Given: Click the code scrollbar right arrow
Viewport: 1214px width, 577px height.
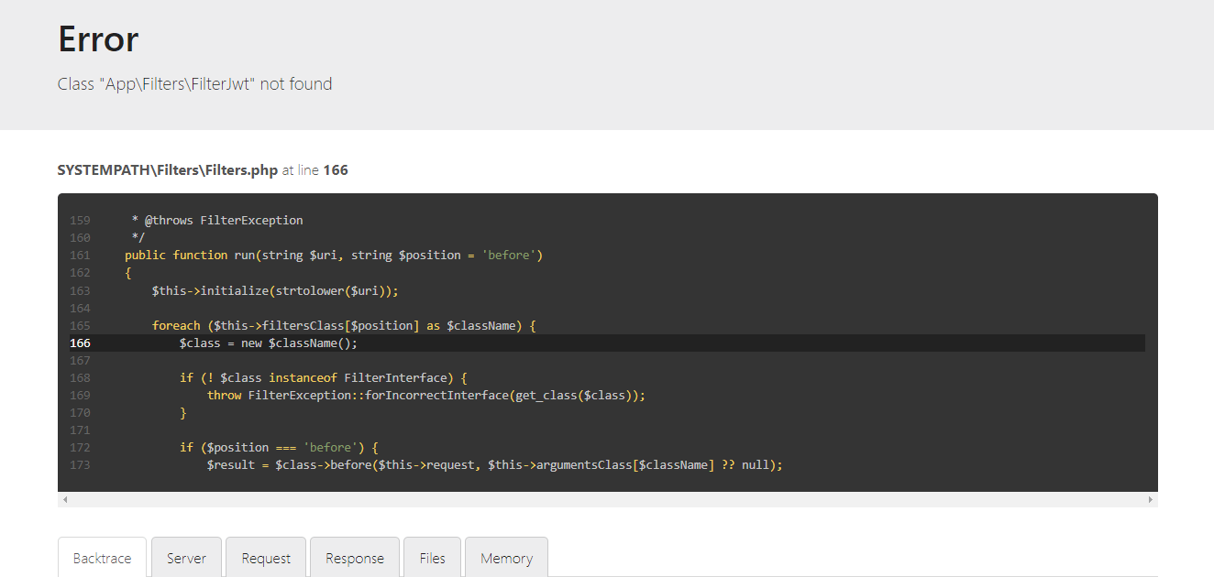Looking at the screenshot, I should pos(1150,500).
